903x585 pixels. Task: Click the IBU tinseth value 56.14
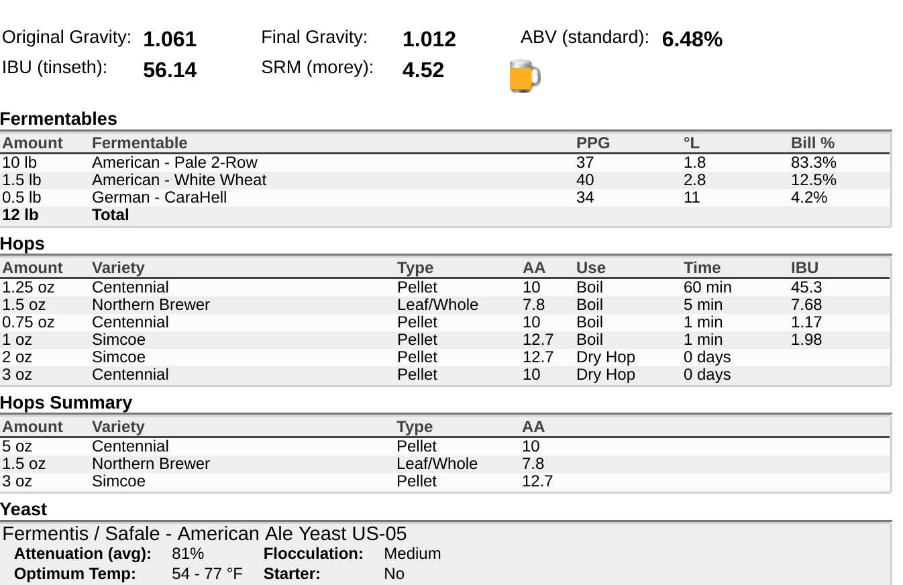click(x=170, y=70)
